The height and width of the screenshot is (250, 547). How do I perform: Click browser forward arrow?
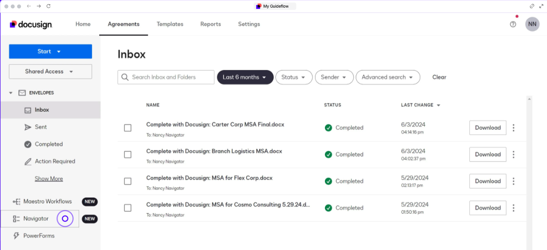coord(39,6)
